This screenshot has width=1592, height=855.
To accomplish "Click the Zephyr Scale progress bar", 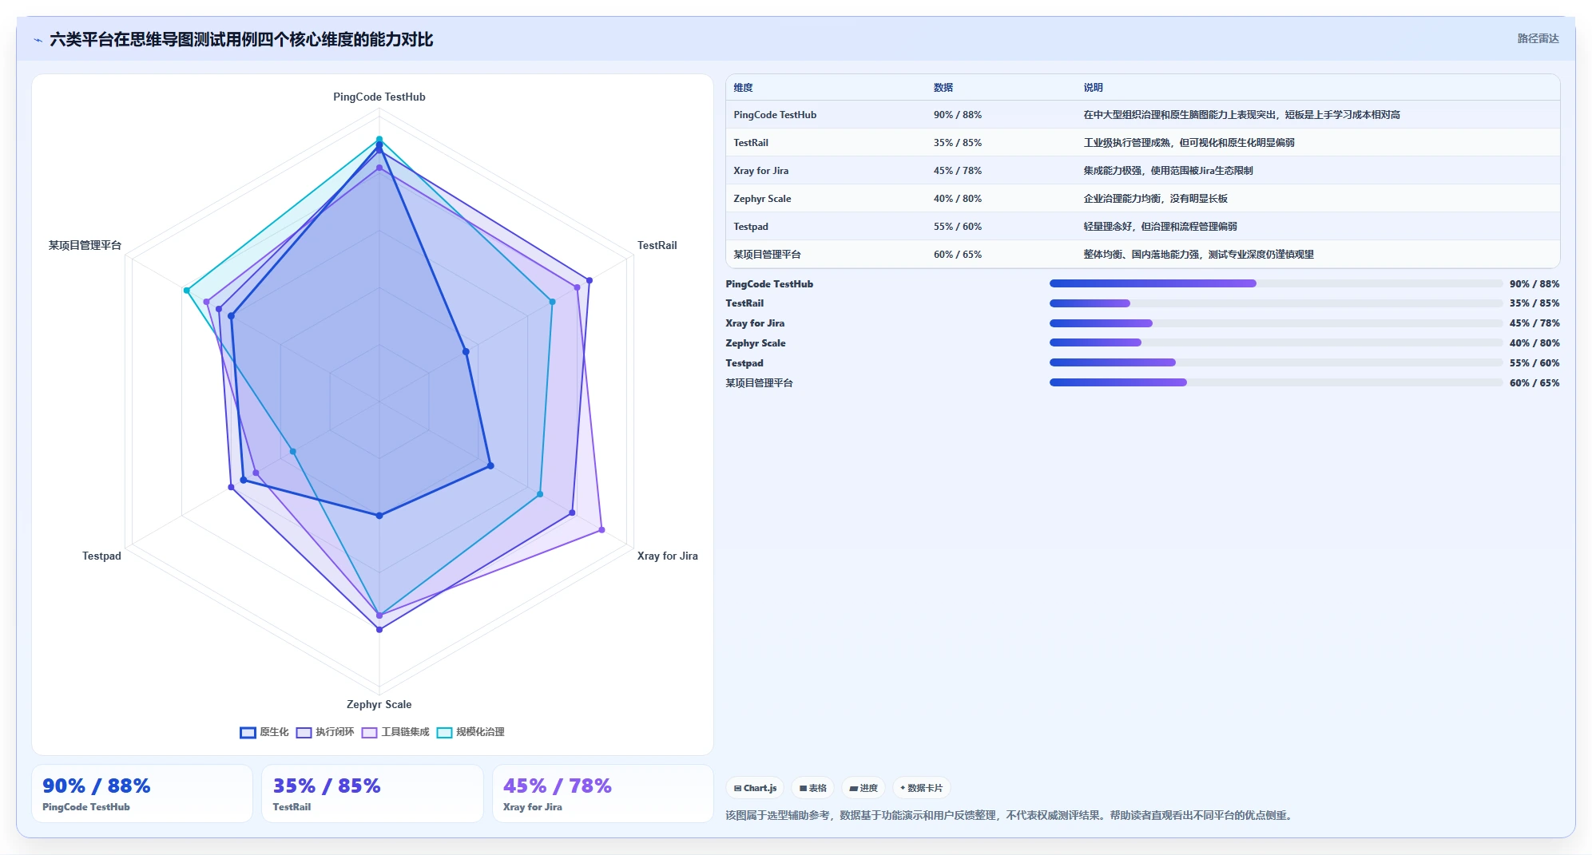I will point(1276,342).
